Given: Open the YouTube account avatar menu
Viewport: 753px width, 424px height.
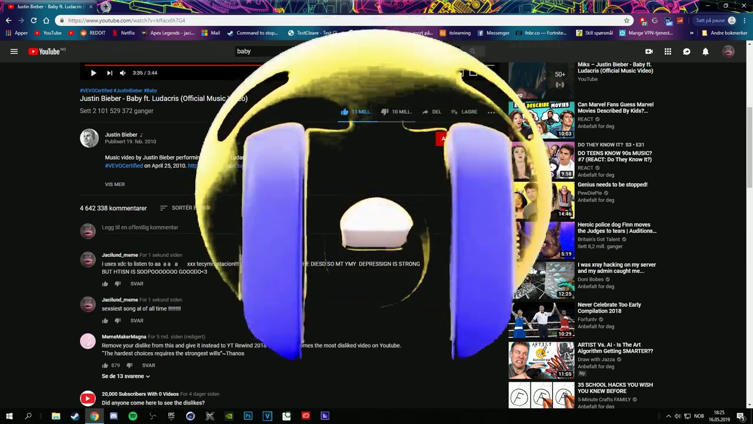Looking at the screenshot, I should (728, 51).
